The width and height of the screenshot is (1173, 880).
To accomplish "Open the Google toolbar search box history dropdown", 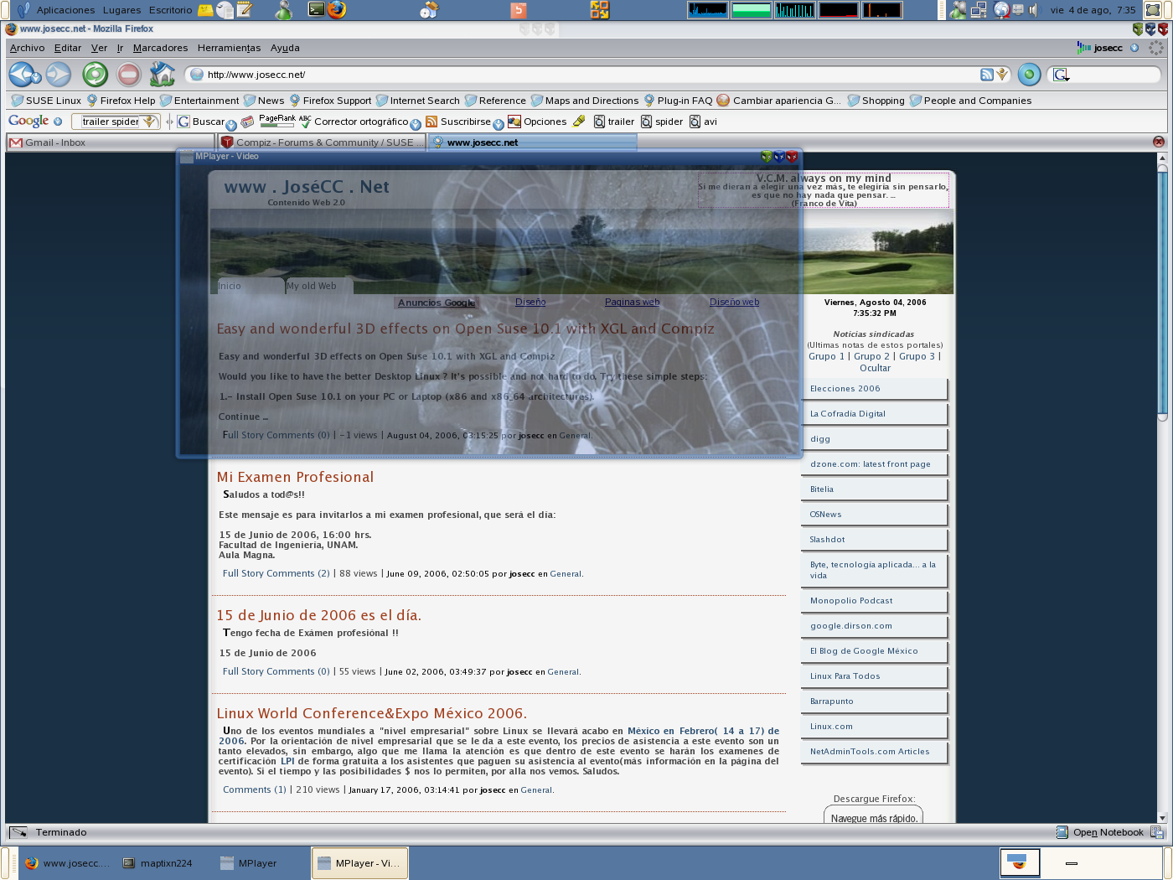I will point(150,122).
